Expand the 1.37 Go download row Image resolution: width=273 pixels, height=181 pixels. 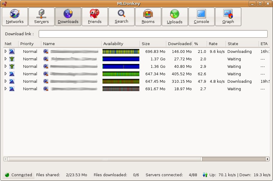point(5,59)
